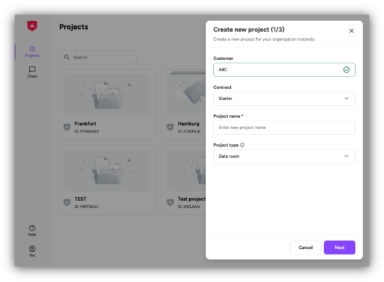Open Help in the sidebar

coord(32,231)
